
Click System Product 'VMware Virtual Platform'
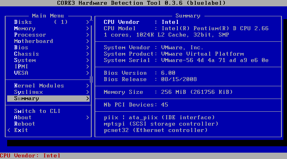[174, 54]
